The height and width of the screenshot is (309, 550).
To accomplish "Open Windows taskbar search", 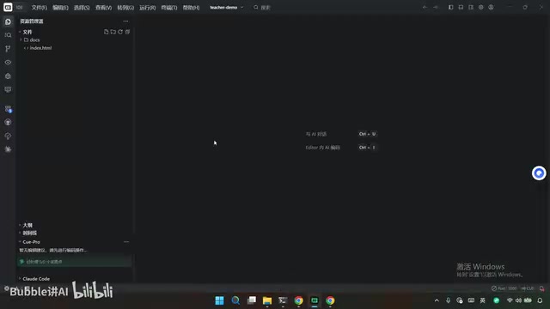I will pos(235,300).
